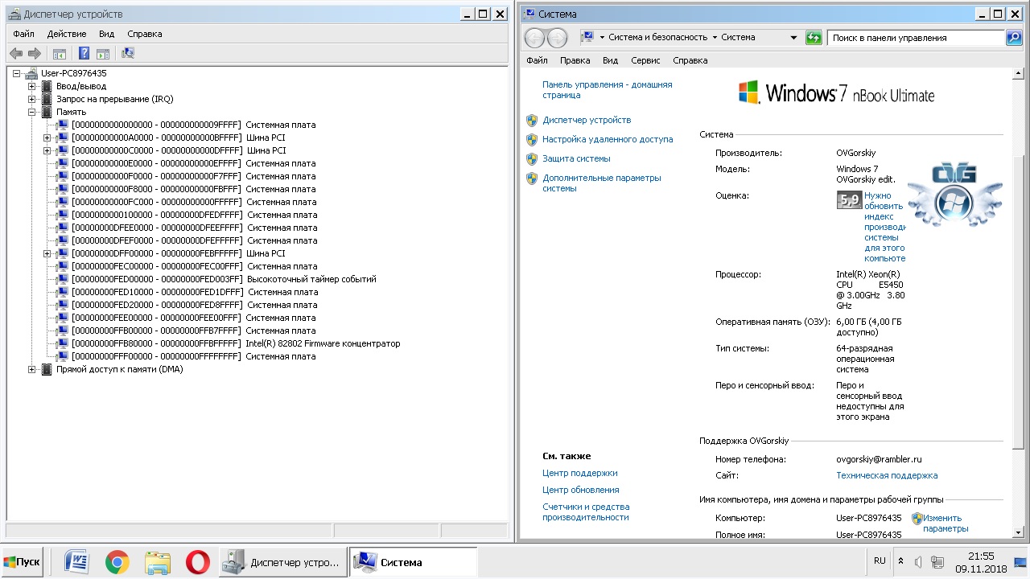The image size is (1030, 579).
Task: Click the device icon of Высокоточный таймер событий row
Action: (62, 279)
